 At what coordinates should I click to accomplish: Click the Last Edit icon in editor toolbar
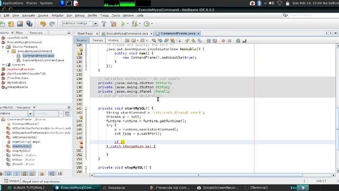127,40
